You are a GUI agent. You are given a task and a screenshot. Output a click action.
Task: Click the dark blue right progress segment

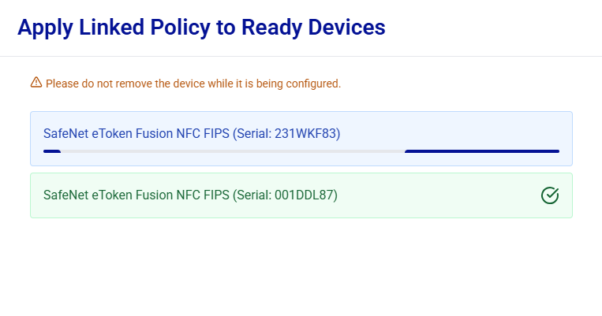[481, 151]
